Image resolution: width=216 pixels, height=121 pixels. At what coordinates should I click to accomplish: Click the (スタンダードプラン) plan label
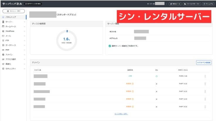pyautogui.click(x=66, y=15)
